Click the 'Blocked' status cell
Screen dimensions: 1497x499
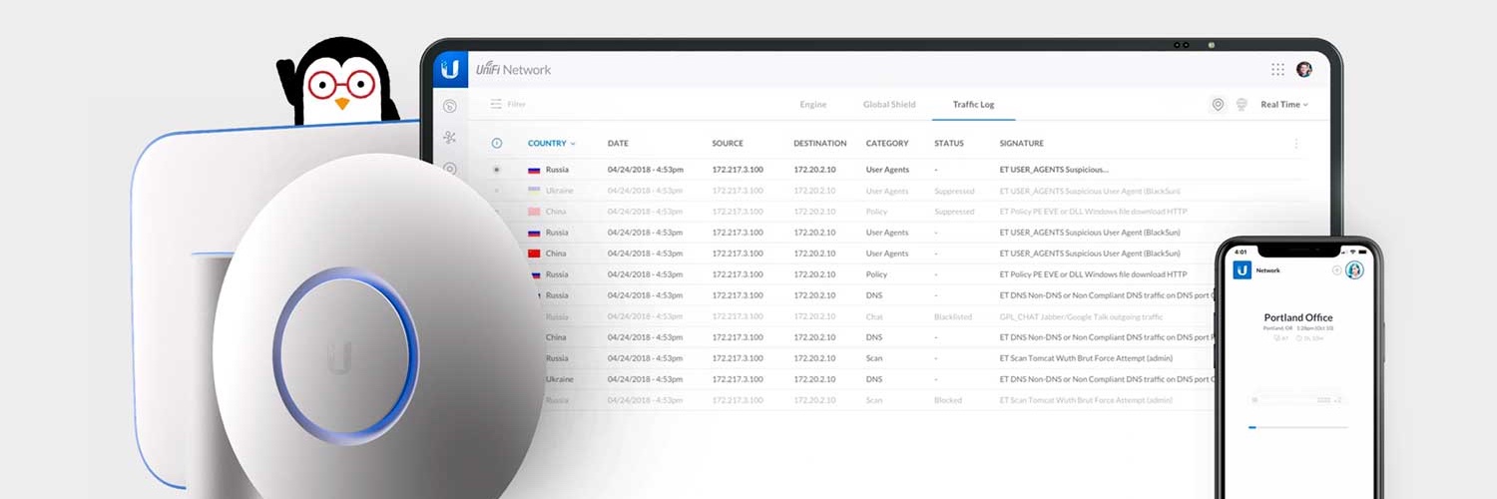(x=948, y=400)
